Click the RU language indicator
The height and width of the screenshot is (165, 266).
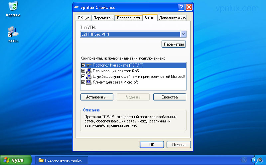244,160
